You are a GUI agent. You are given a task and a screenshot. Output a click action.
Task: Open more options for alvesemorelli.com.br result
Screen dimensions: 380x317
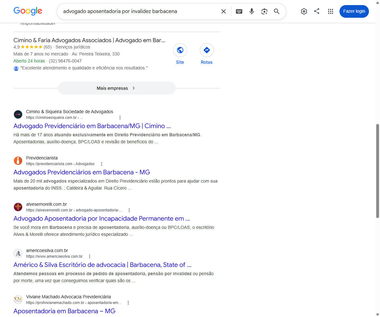point(129,210)
